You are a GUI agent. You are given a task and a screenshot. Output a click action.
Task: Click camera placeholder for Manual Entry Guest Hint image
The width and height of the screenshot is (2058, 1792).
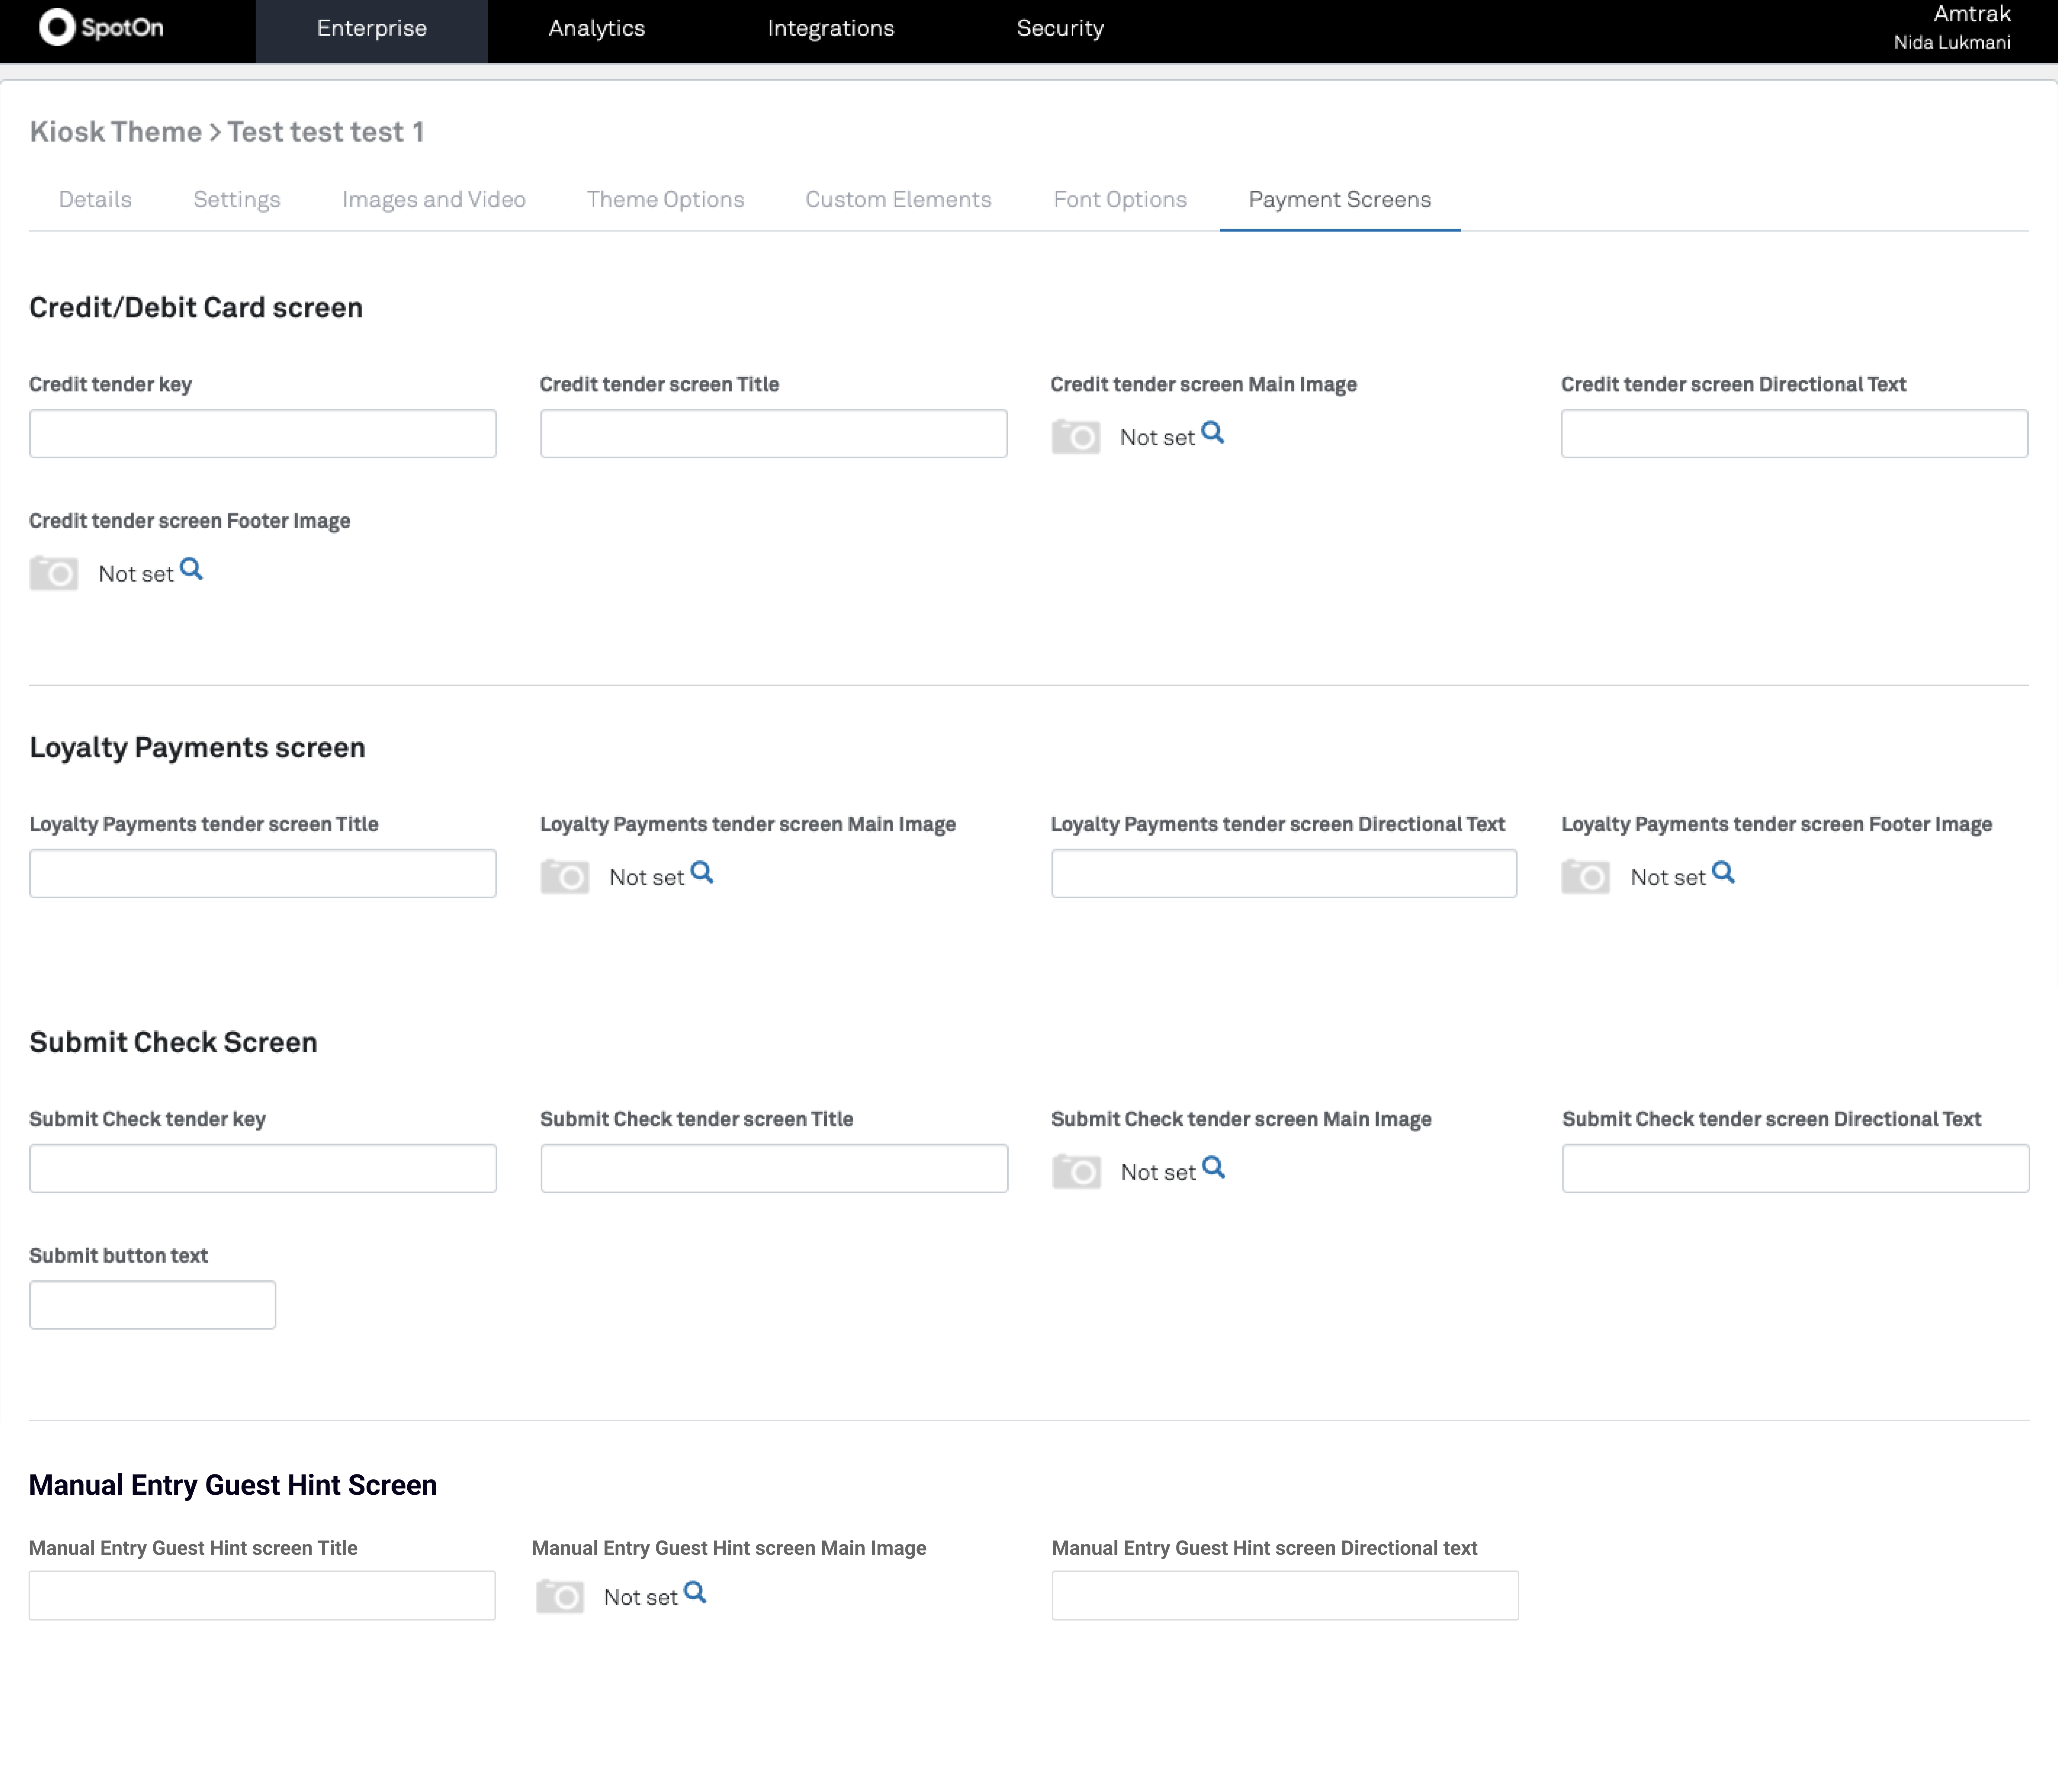[x=560, y=1597]
